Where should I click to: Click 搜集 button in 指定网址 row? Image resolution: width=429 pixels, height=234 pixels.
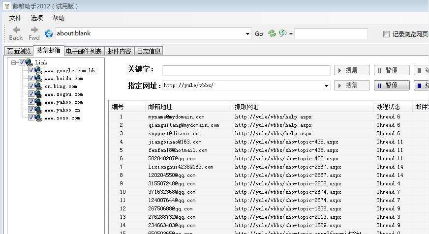point(352,85)
